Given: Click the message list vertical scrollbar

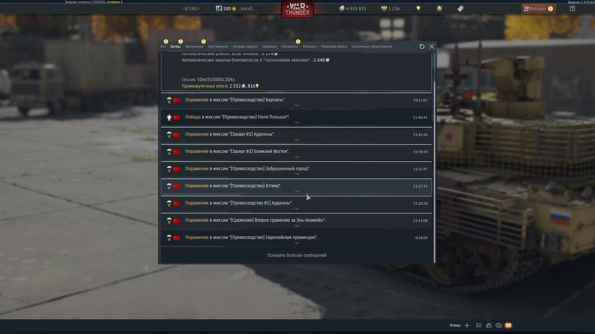Looking at the screenshot, I should tap(434, 172).
